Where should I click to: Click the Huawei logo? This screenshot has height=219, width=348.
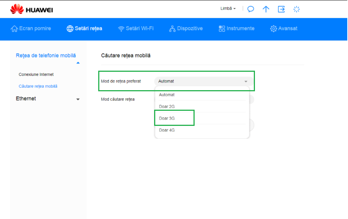pos(32,9)
